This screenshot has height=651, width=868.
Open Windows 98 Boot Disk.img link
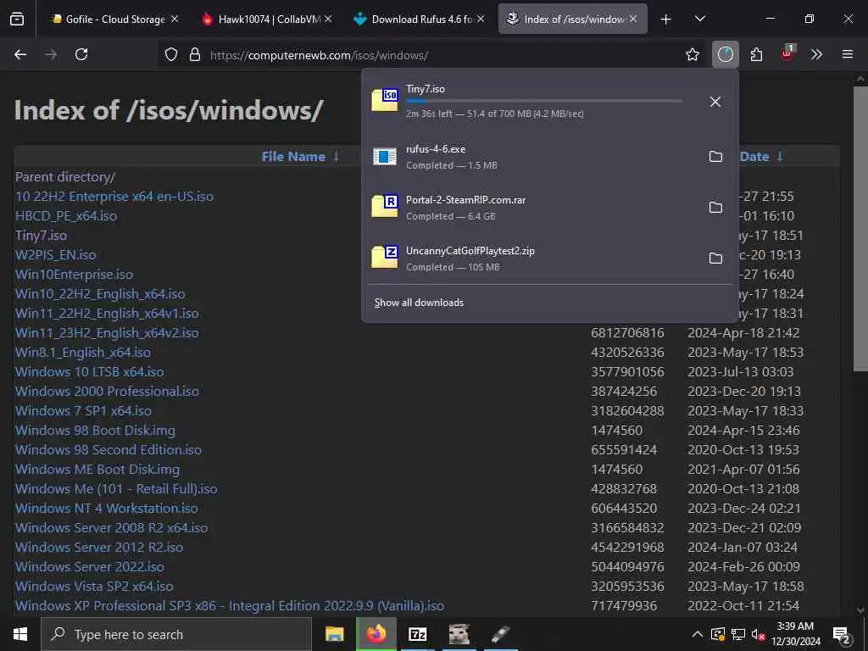pyautogui.click(x=95, y=430)
